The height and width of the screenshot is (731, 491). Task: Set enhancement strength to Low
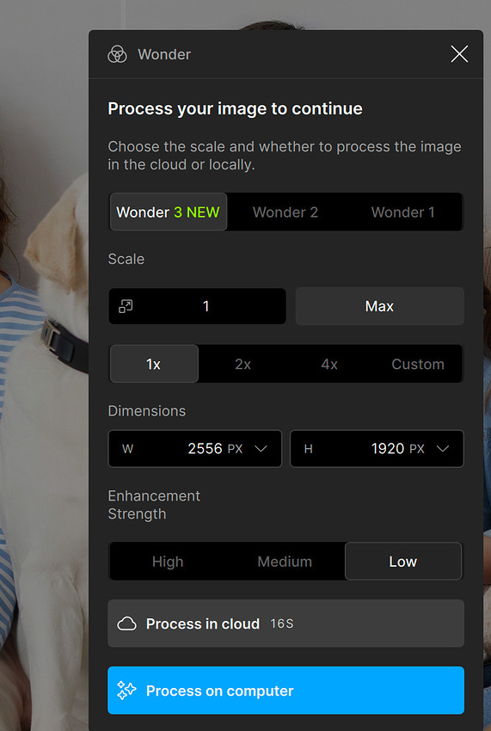[403, 562]
